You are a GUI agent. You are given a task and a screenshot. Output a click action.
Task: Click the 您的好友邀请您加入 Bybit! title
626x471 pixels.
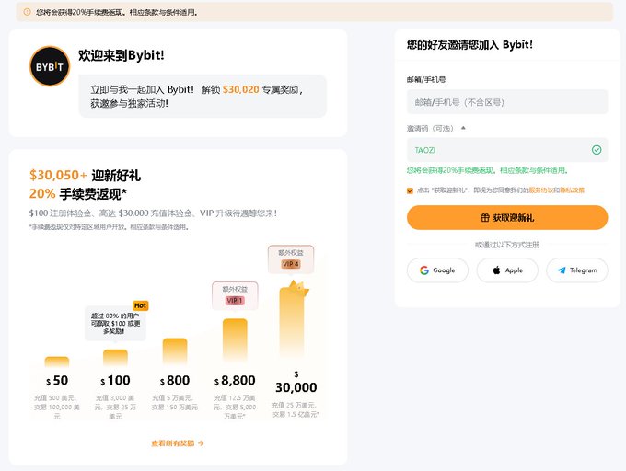coord(469,44)
